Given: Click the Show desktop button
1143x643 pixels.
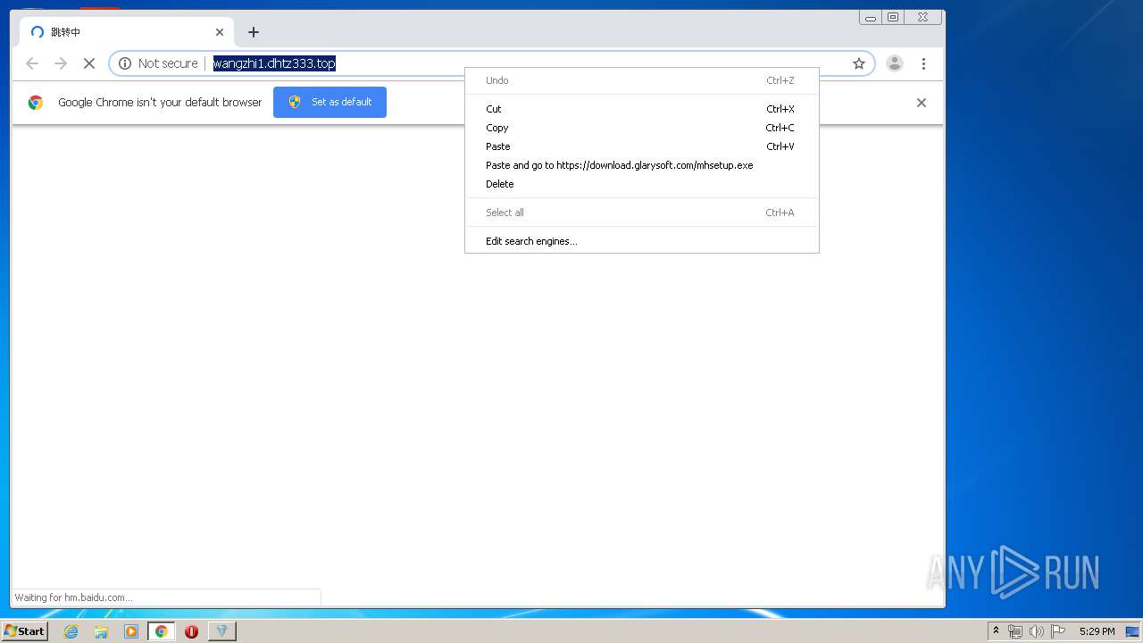Looking at the screenshot, I should point(1133,631).
